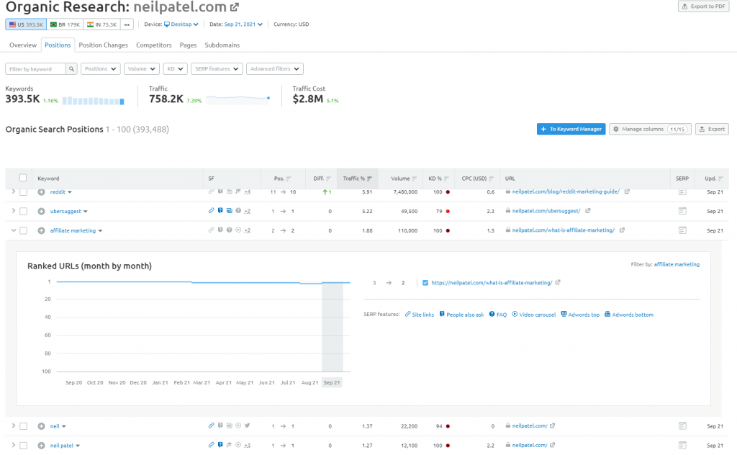Check the neil row checkbox
Image resolution: width=737 pixels, height=455 pixels.
point(23,426)
